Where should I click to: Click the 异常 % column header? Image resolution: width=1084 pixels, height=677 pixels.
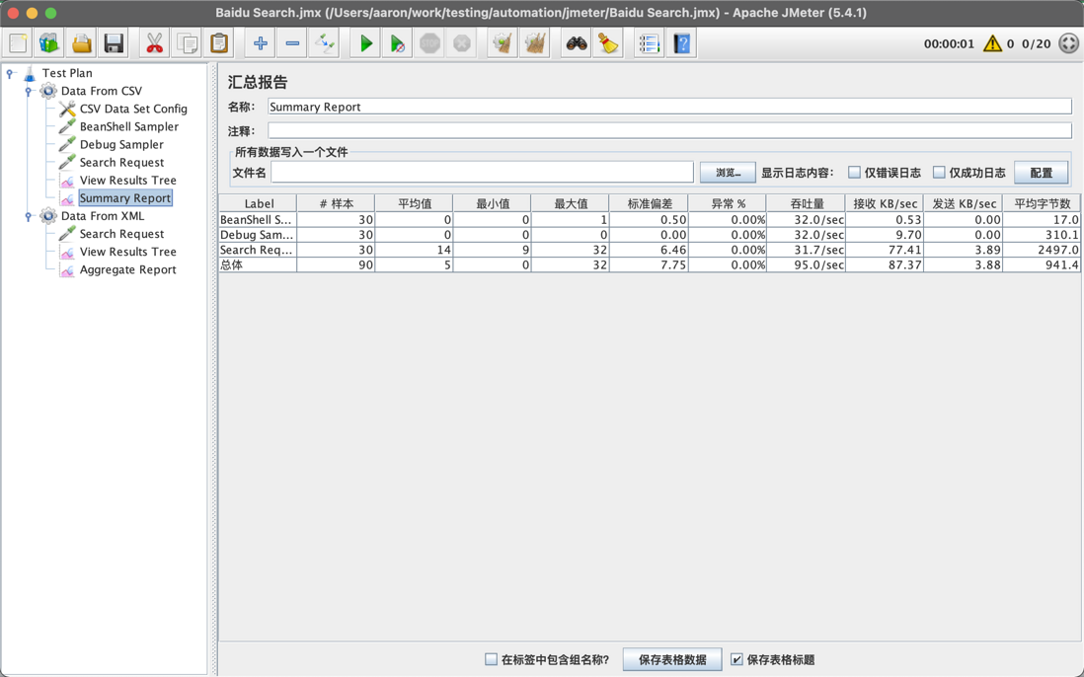728,203
